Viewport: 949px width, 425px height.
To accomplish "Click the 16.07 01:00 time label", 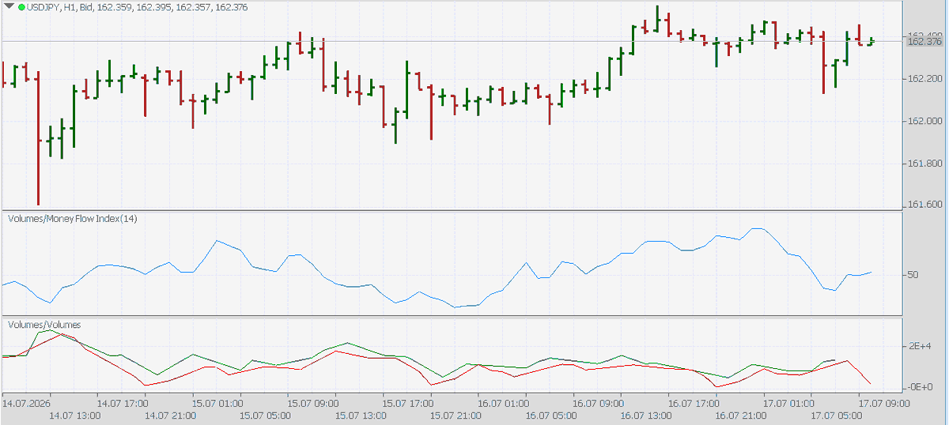I will (503, 403).
